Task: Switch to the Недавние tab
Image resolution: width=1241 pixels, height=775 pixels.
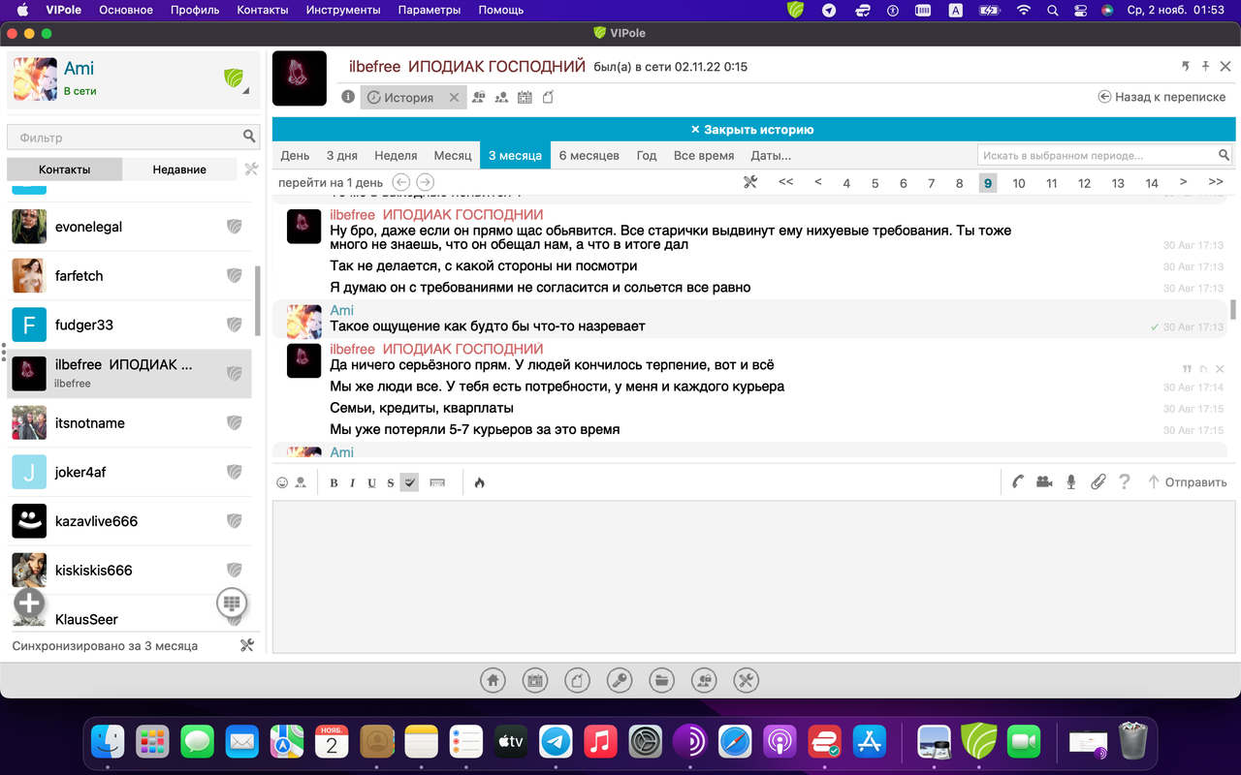Action: [x=179, y=169]
